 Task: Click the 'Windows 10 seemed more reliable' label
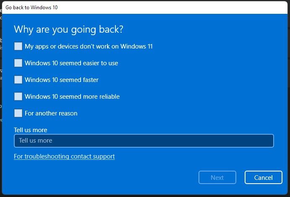click(x=72, y=96)
